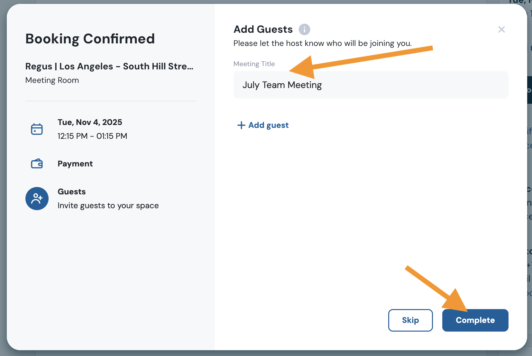Focus the Meeting Title input field
Screen dimensions: 532x356
pyautogui.click(x=371, y=85)
